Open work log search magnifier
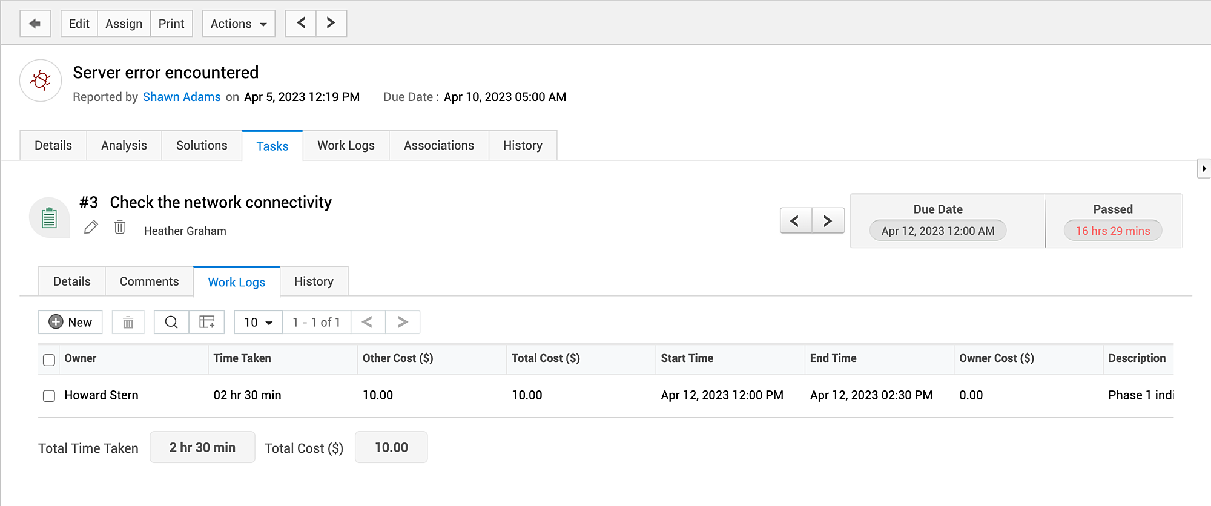The image size is (1211, 506). click(x=171, y=323)
